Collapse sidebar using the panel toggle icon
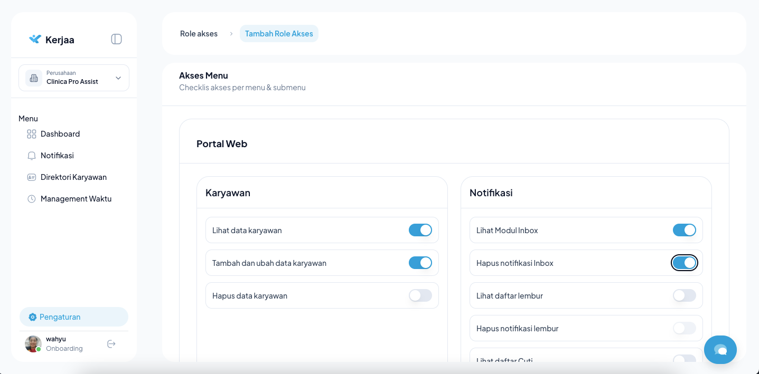The height and width of the screenshot is (374, 759). pyautogui.click(x=117, y=39)
